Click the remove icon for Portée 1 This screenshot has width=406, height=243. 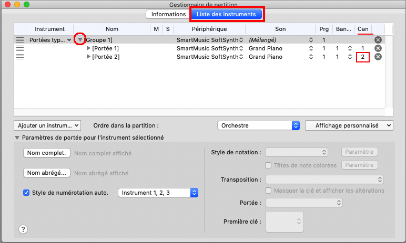point(378,48)
